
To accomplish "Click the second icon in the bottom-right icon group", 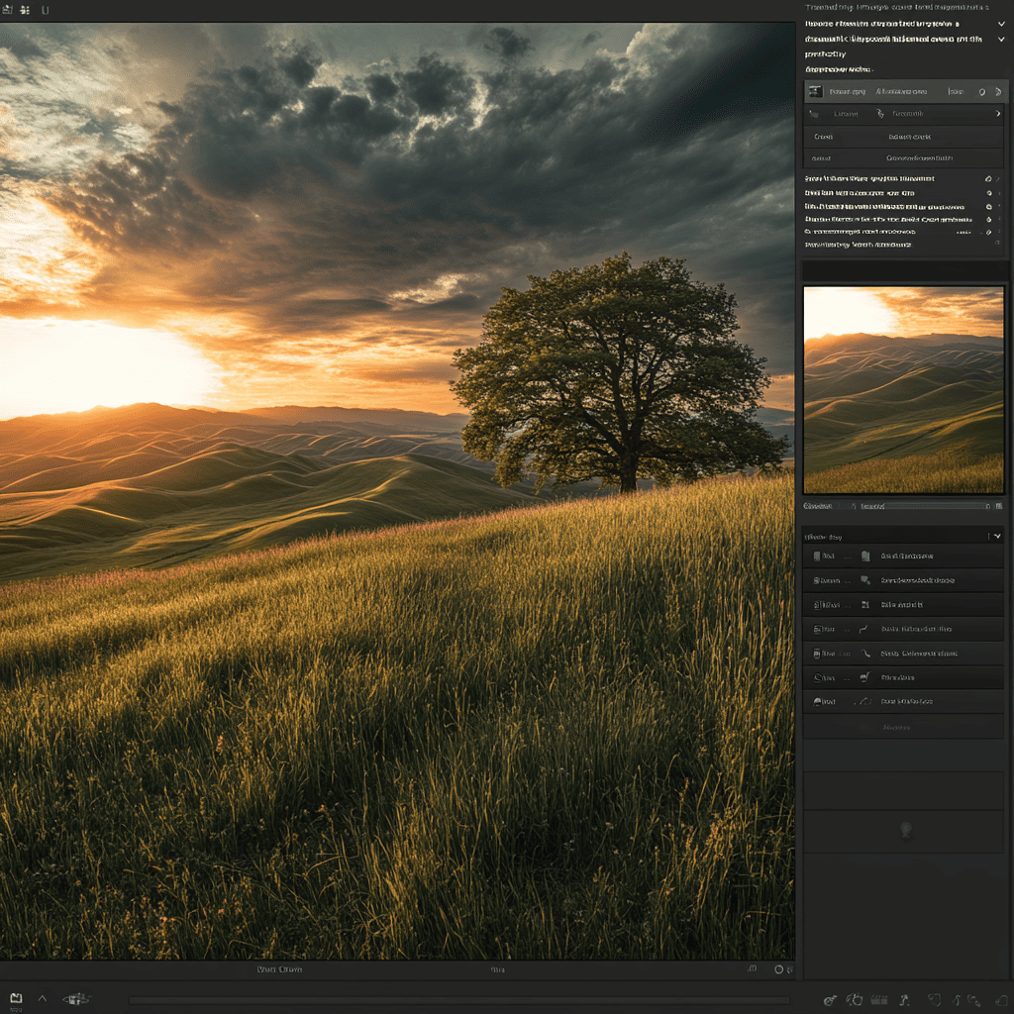I will [855, 1000].
